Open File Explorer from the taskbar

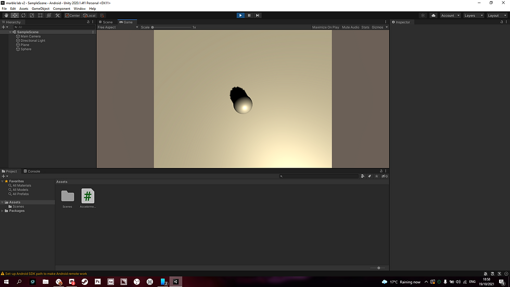click(46, 282)
